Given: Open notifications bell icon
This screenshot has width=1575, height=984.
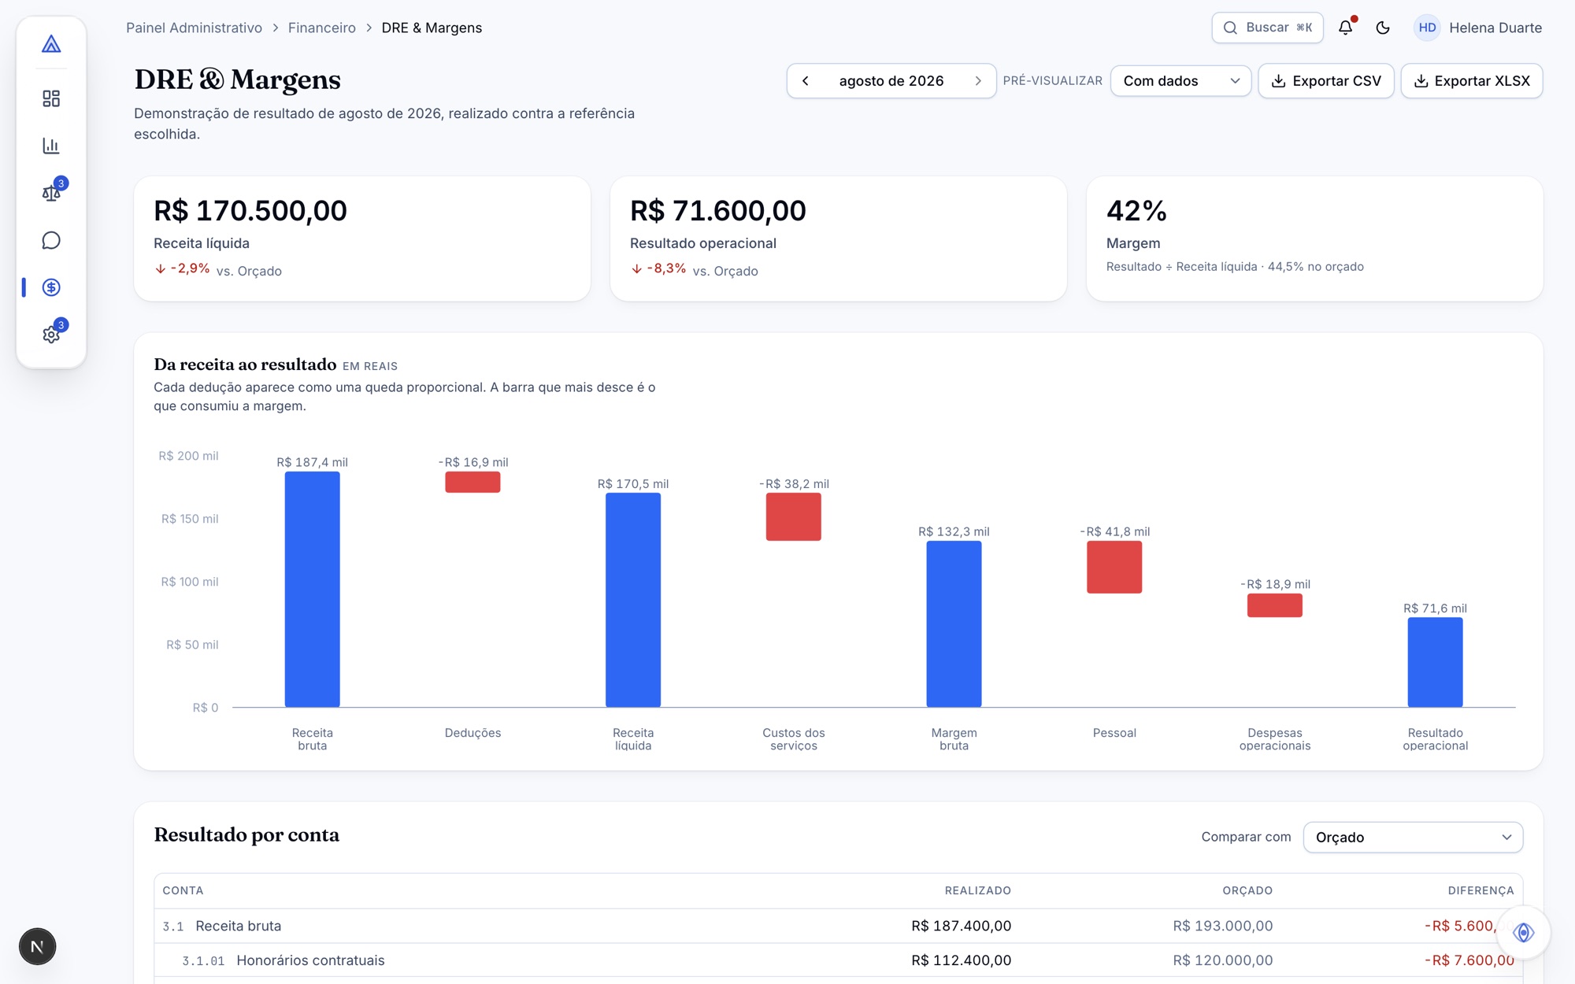Looking at the screenshot, I should point(1346,28).
